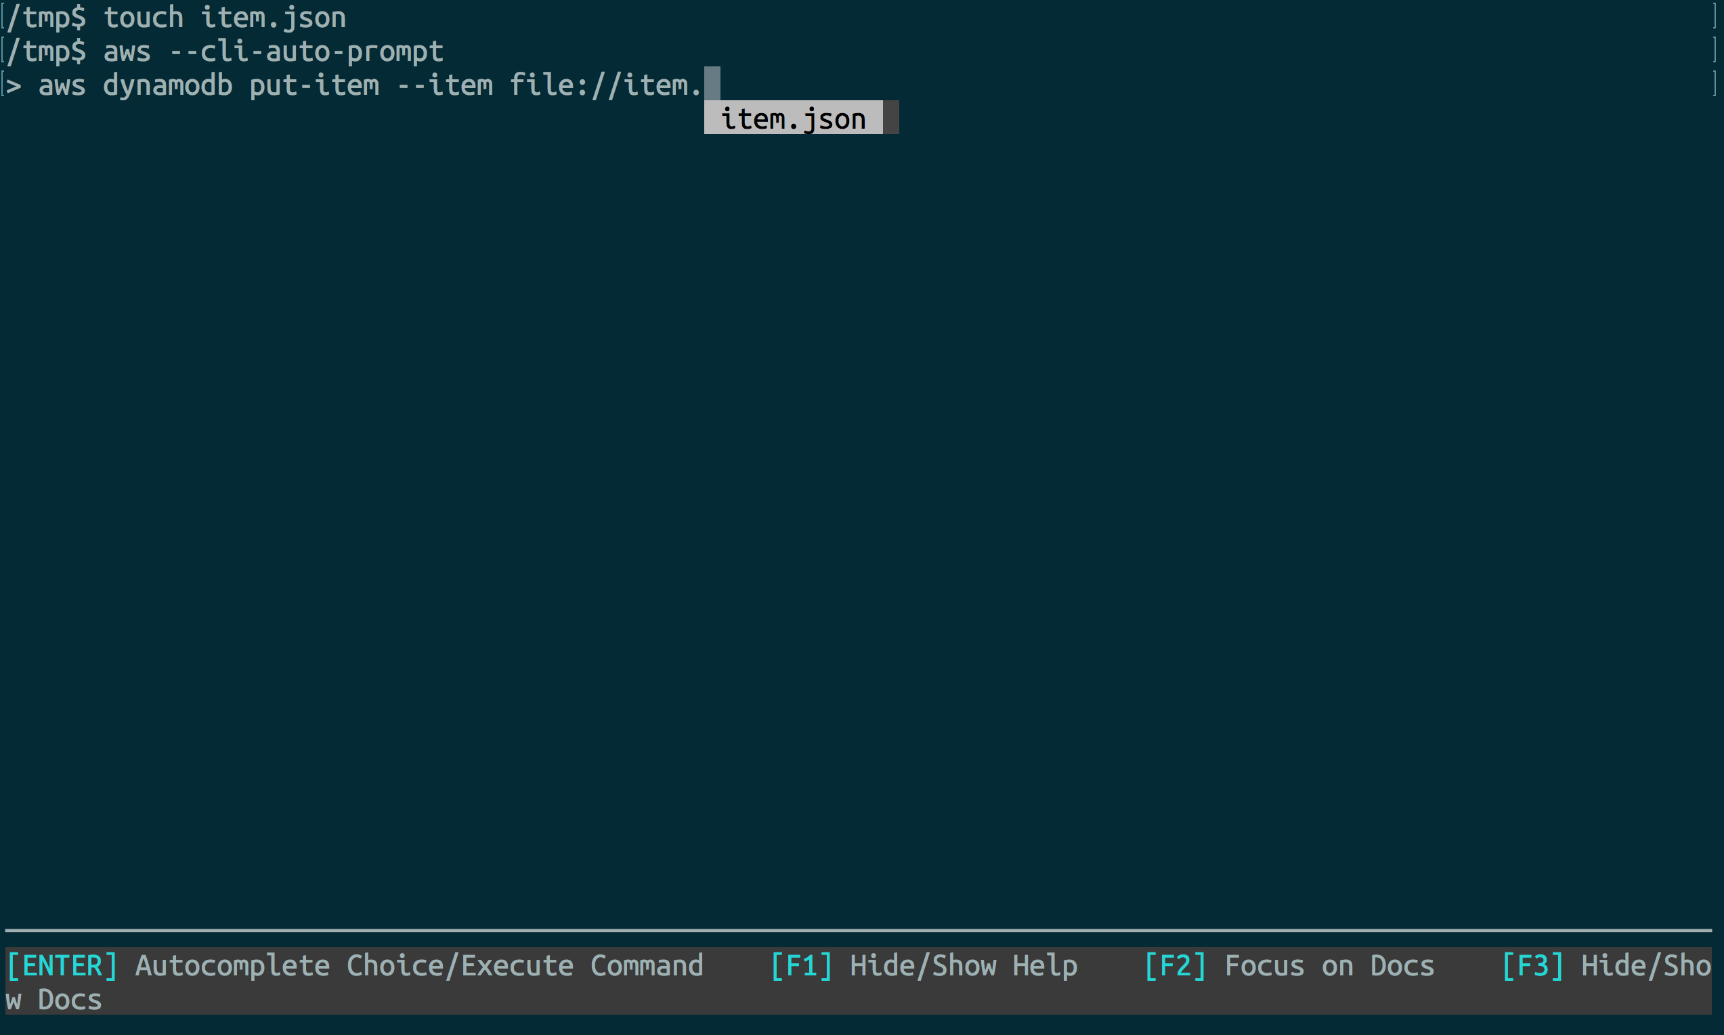Click the file://item. argument in prompt

pos(605,85)
